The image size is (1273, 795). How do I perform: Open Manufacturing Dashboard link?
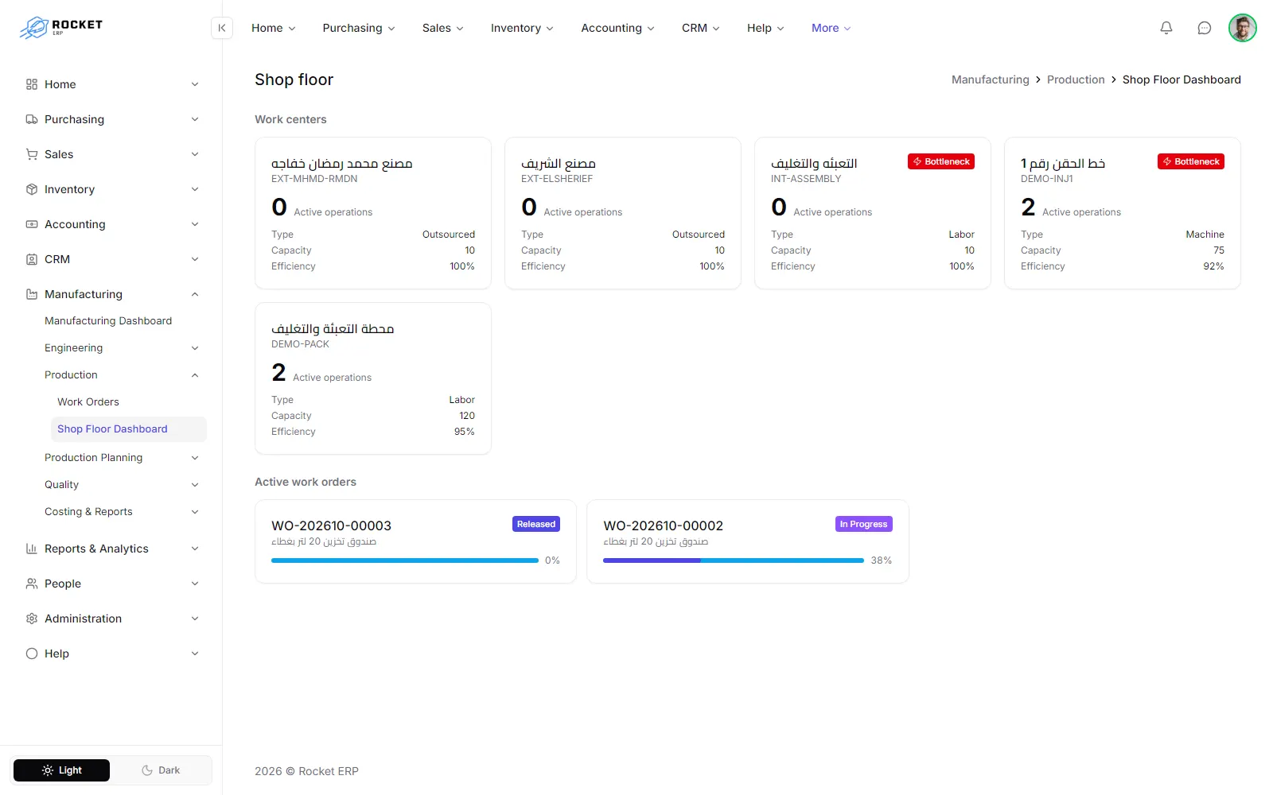click(108, 321)
